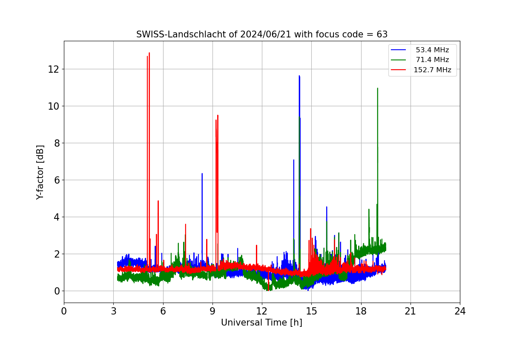Viewport: 511px width, 340px height.
Task: Click y-axis tick label "6"
Action: (x=56, y=180)
